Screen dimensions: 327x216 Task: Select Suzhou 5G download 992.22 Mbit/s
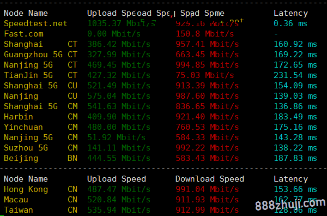[x=207, y=148]
